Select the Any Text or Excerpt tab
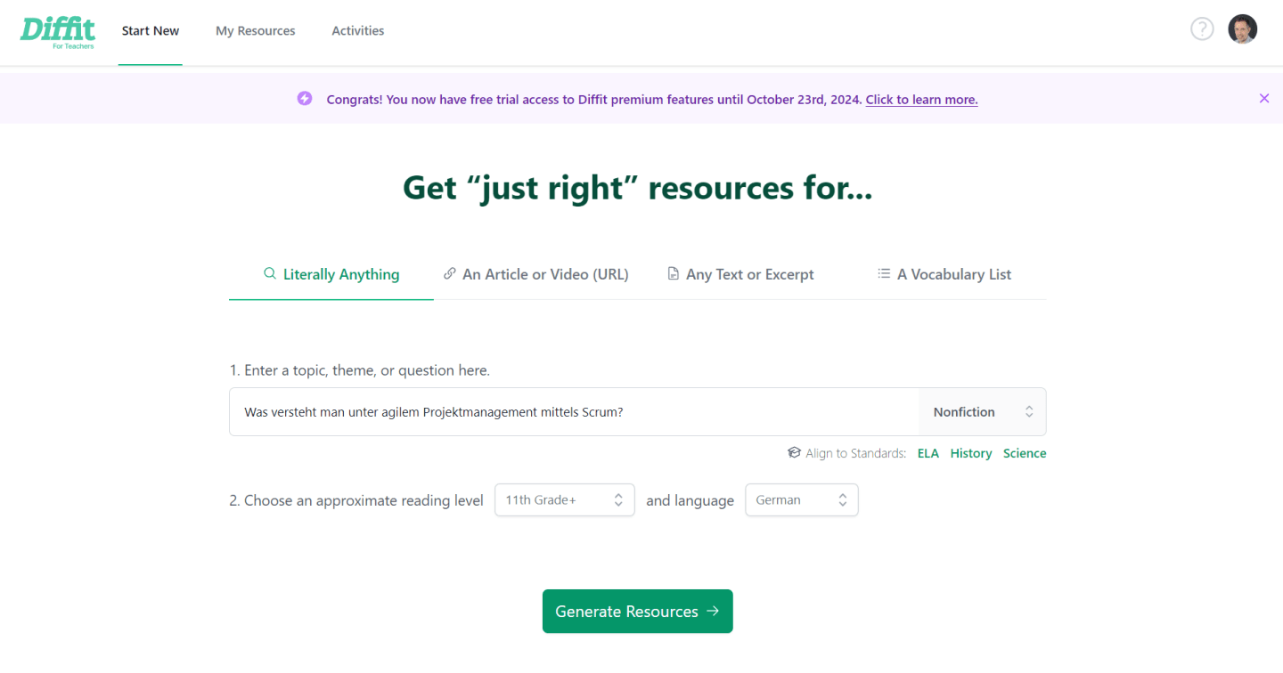 (x=750, y=274)
